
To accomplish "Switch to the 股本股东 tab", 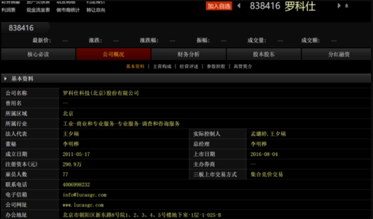I will coord(264,54).
